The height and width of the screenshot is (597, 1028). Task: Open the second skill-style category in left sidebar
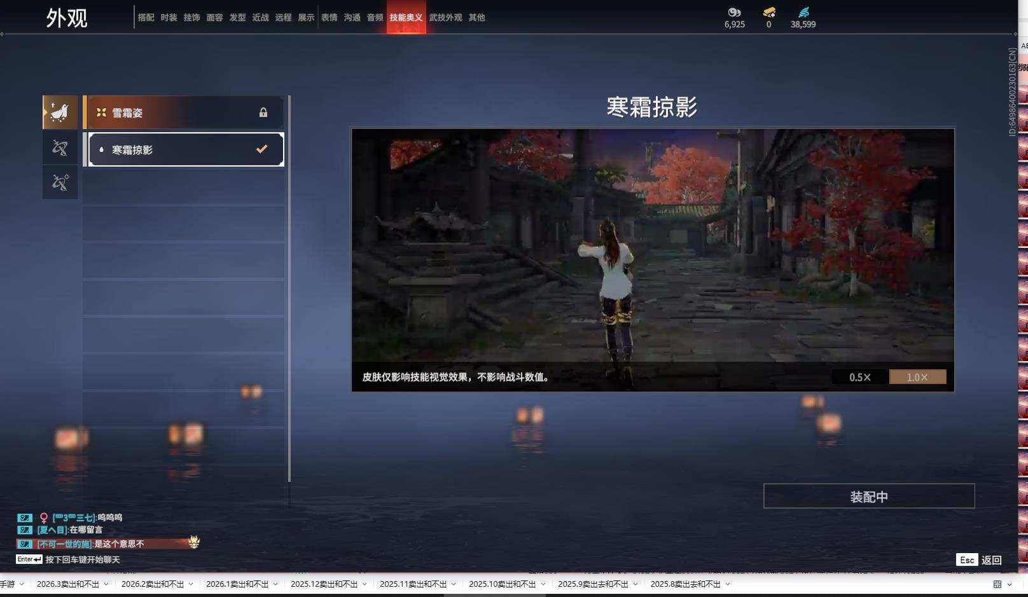click(x=60, y=147)
